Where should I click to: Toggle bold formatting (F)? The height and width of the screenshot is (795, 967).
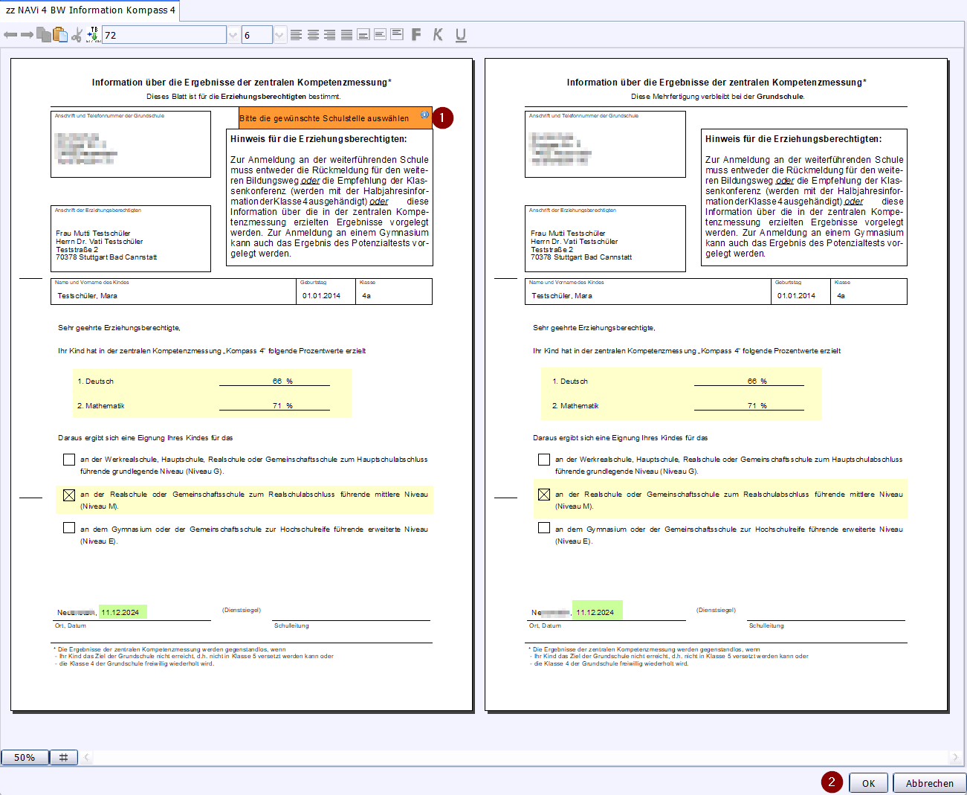[416, 35]
